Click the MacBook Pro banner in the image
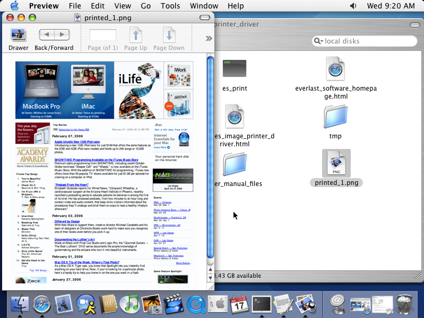The image size is (424, 318). click(40, 90)
